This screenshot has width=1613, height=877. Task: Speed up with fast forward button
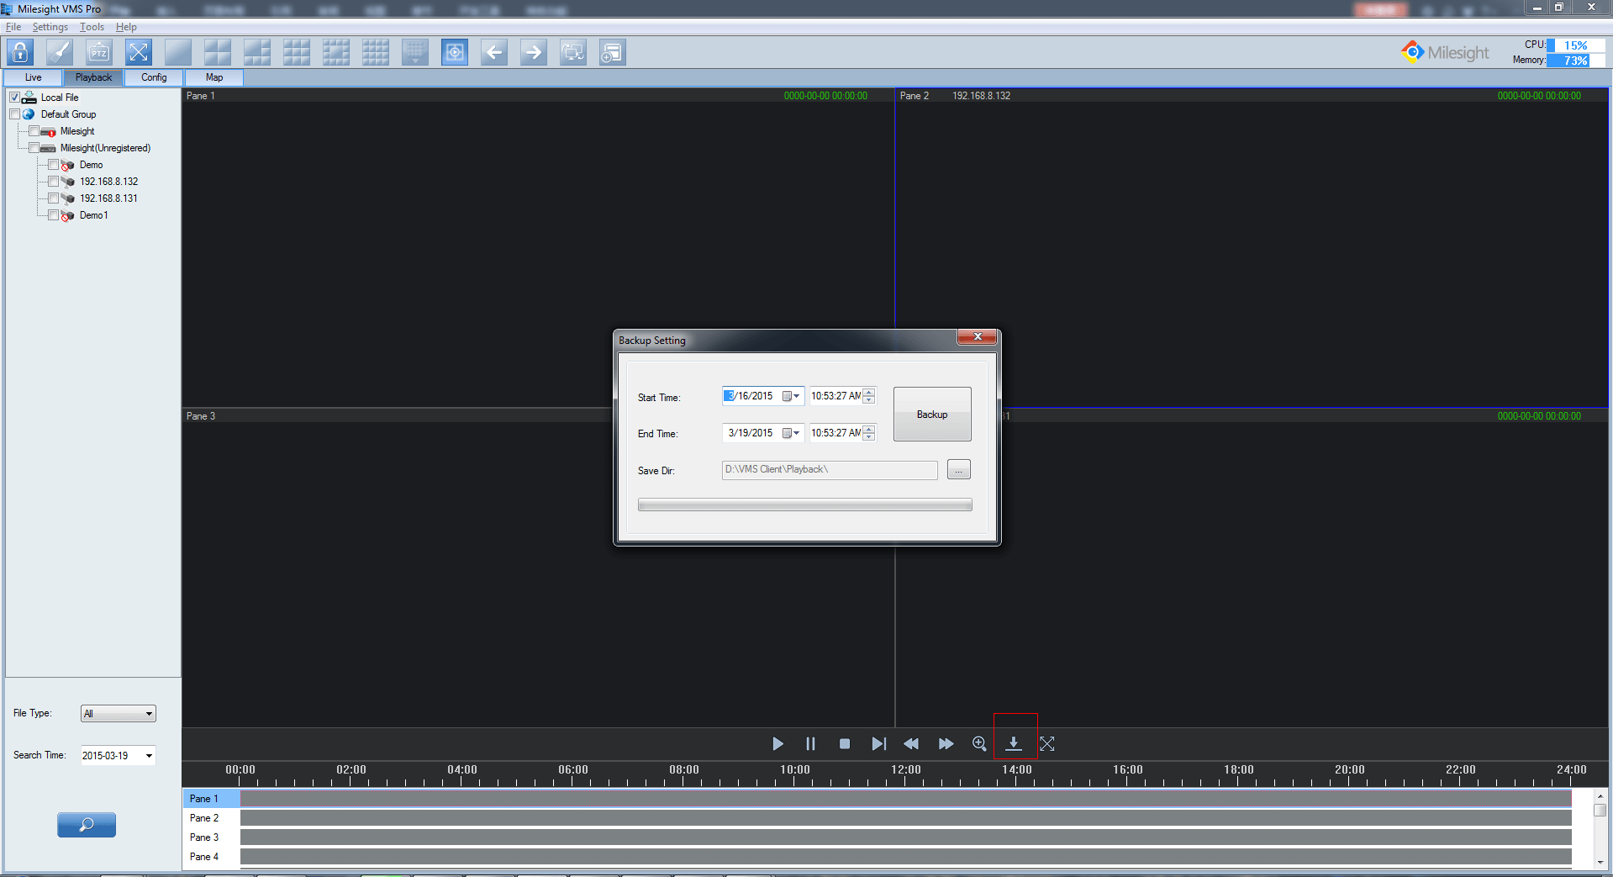coord(946,743)
